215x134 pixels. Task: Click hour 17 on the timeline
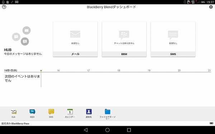(89, 70)
